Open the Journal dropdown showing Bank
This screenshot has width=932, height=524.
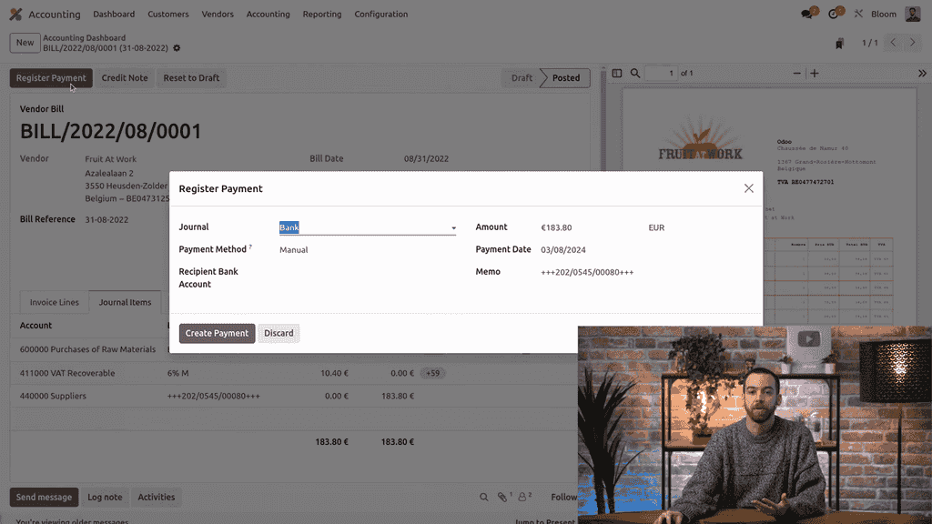[x=367, y=227]
